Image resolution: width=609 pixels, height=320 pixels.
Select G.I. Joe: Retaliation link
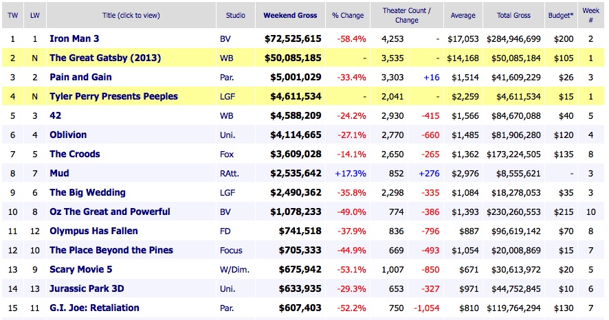tap(94, 308)
